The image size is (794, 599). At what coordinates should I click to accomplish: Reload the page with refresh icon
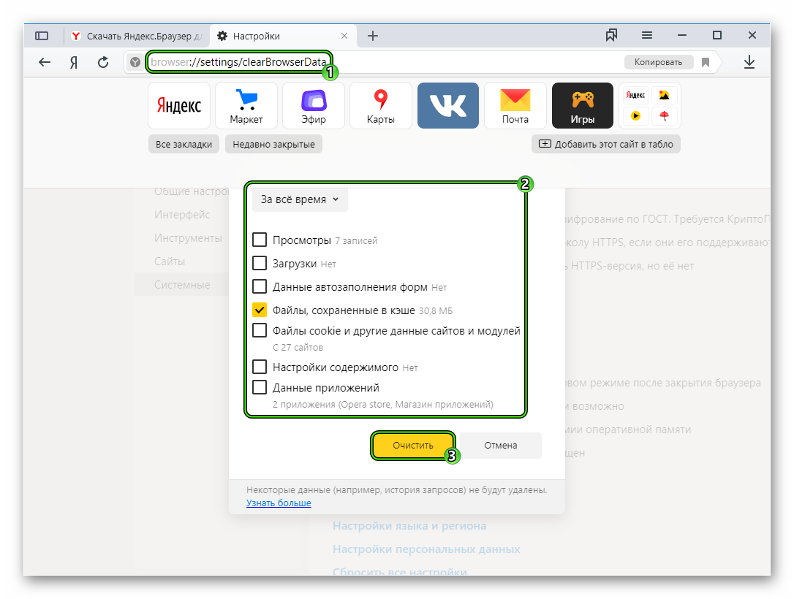[103, 62]
